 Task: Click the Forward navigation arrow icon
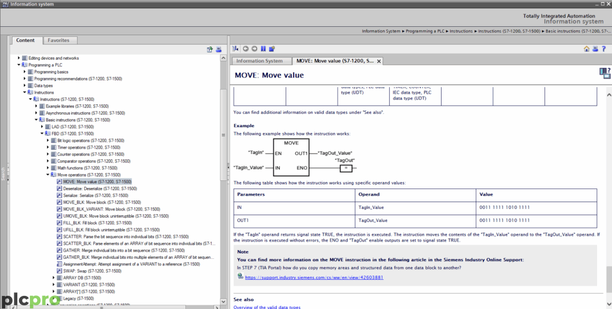[255, 49]
